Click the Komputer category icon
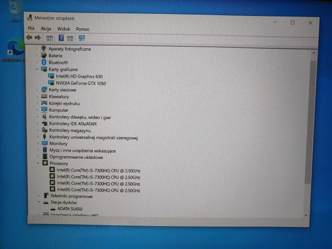The width and height of the screenshot is (332, 249). [x=44, y=110]
